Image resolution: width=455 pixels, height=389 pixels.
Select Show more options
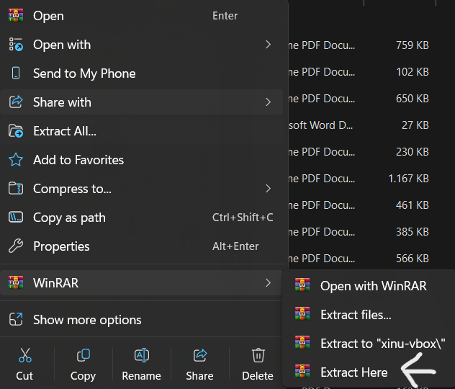tap(141, 320)
